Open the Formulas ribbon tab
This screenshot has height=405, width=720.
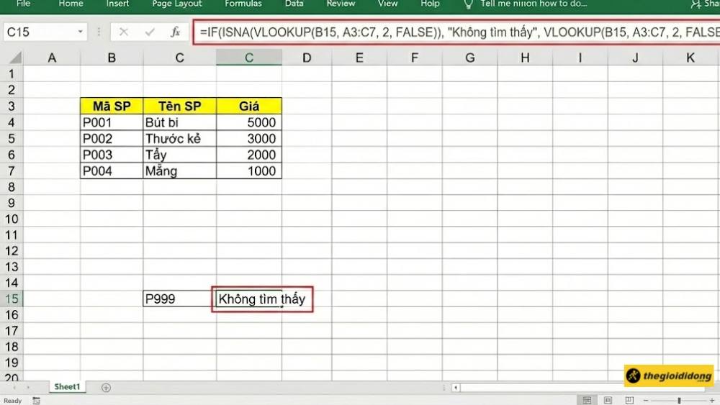pos(243,4)
